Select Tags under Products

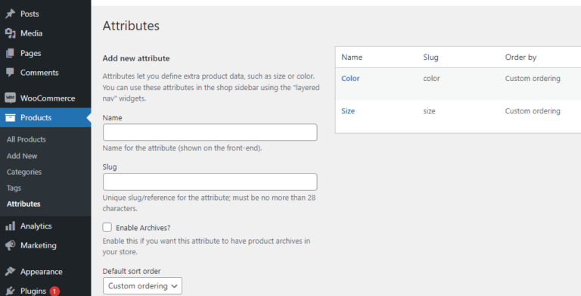point(14,188)
